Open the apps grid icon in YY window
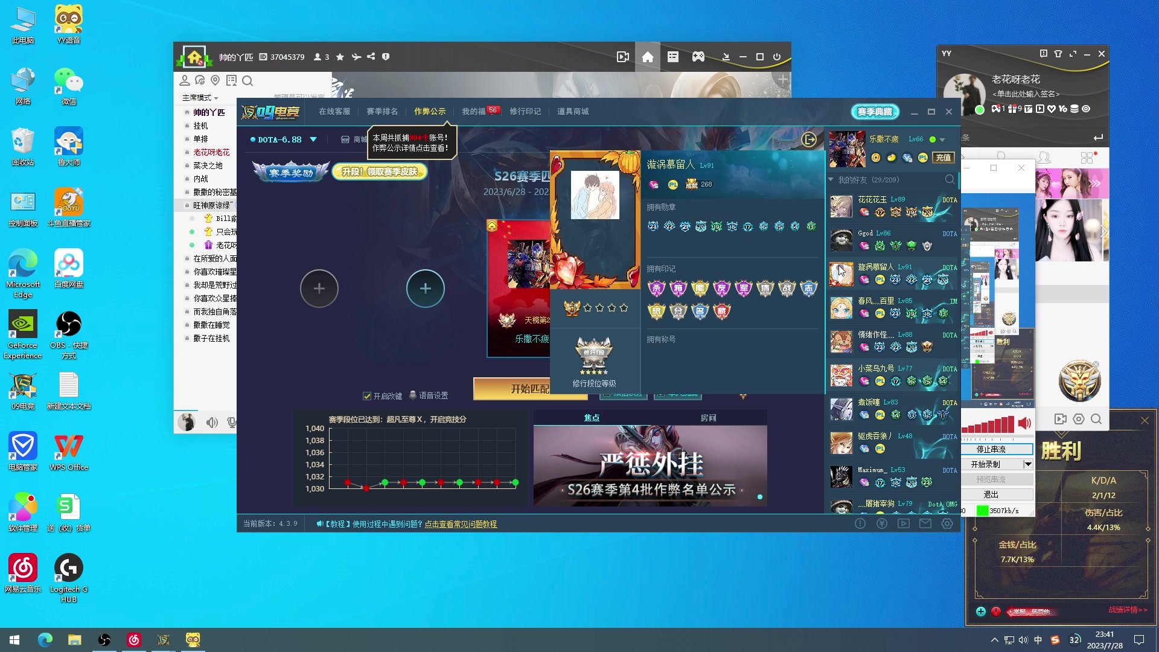1159x652 pixels. coord(1087,158)
